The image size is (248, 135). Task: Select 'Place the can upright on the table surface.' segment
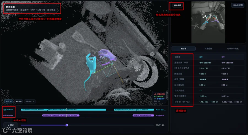(77, 110)
